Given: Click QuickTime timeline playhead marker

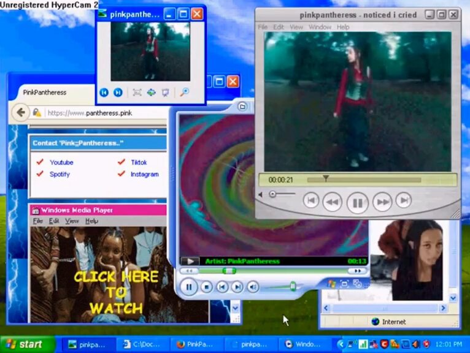Looking at the screenshot, I should coord(326,178).
